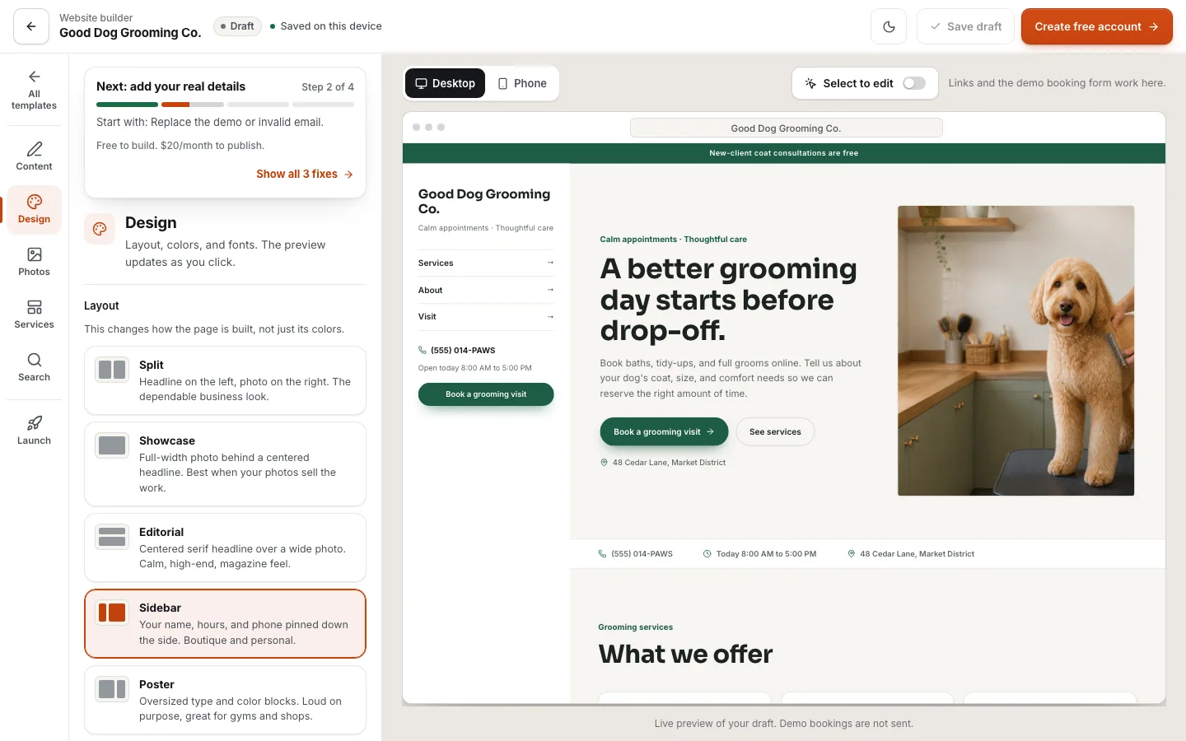1186x741 pixels.
Task: Click 'Free to build. $20/month to publish.' text
Action: click(180, 146)
